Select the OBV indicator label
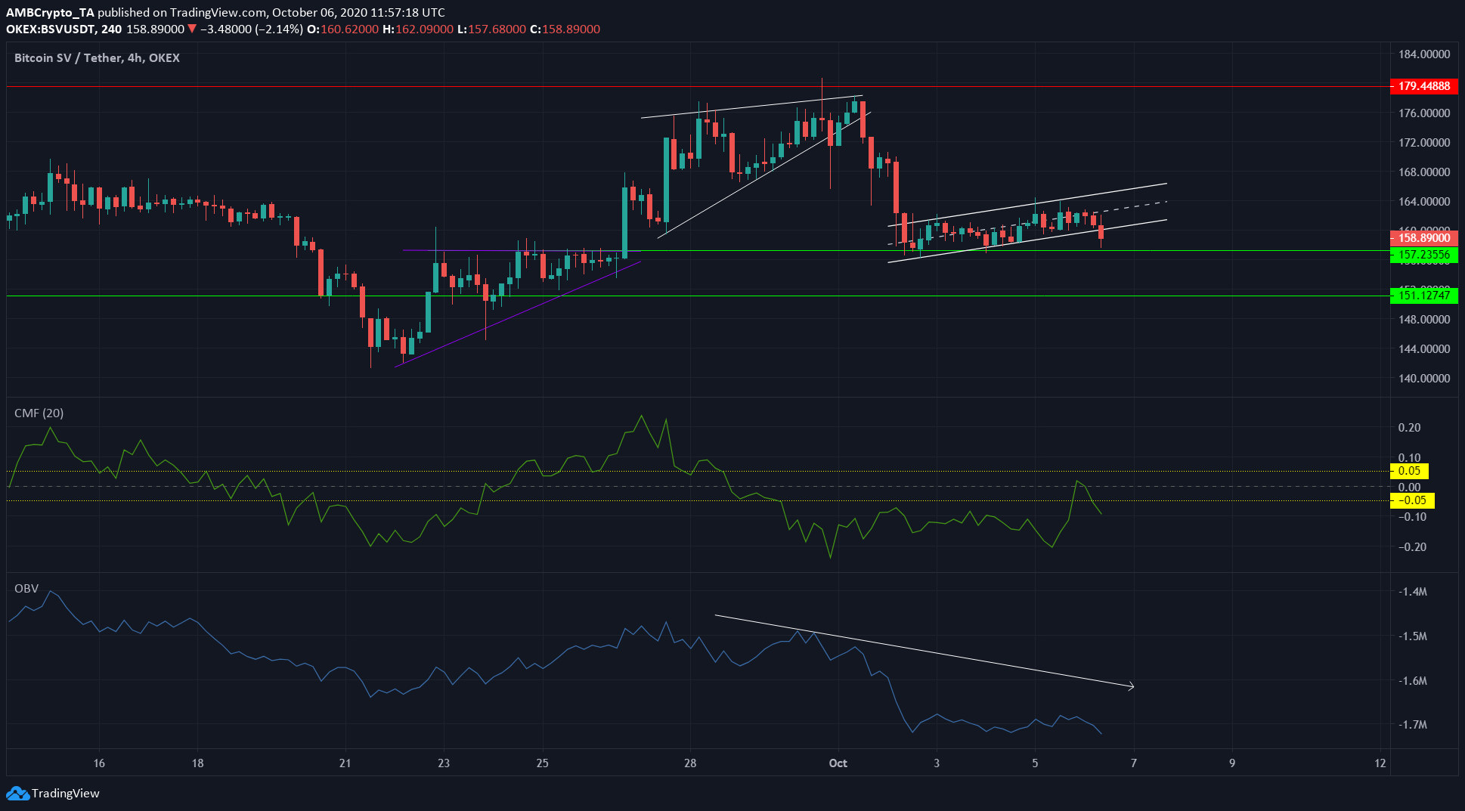1465x811 pixels. [x=26, y=588]
